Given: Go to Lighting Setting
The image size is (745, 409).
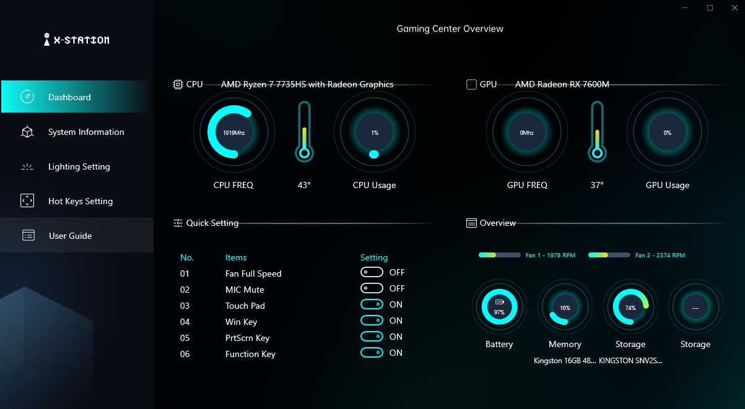Looking at the screenshot, I should coord(77,166).
